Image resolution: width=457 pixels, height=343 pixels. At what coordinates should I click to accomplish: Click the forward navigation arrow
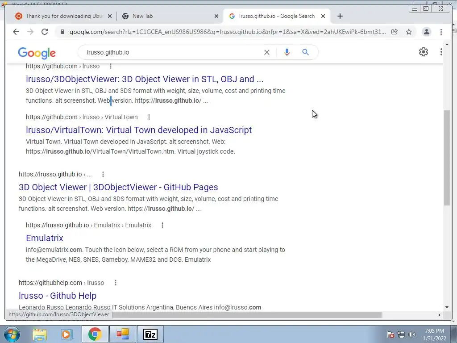tap(30, 32)
